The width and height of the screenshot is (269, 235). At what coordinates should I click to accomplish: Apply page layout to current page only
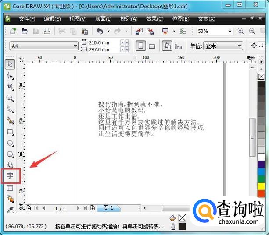pyautogui.click(x=178, y=46)
